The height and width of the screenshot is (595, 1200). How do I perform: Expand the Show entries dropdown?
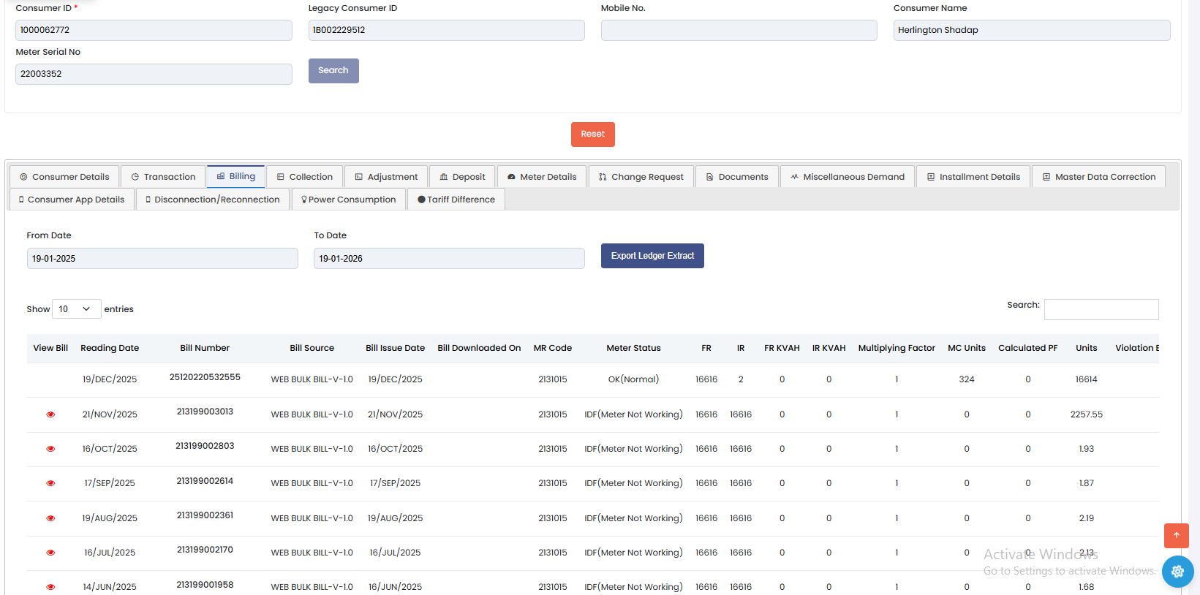point(76,309)
